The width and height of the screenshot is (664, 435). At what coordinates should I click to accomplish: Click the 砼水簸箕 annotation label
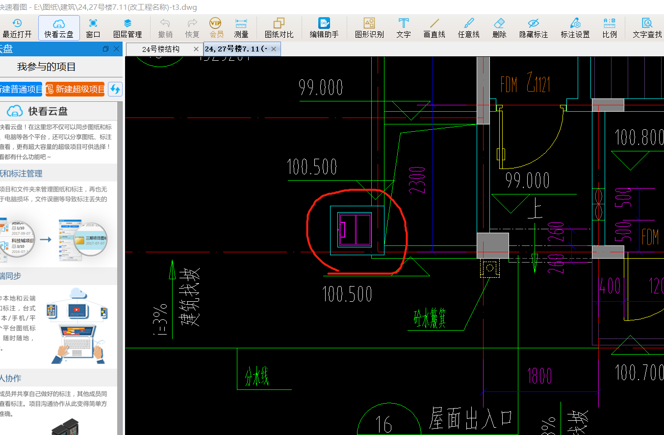point(430,318)
